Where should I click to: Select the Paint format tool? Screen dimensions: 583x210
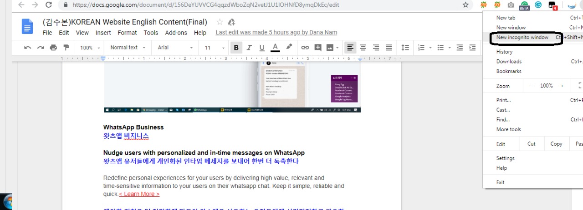click(66, 48)
